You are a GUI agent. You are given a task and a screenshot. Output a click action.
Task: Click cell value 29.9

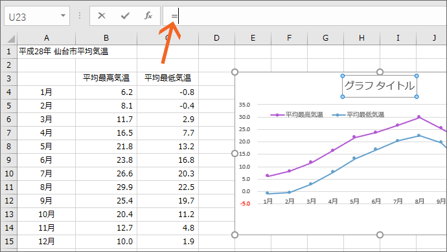point(106,187)
